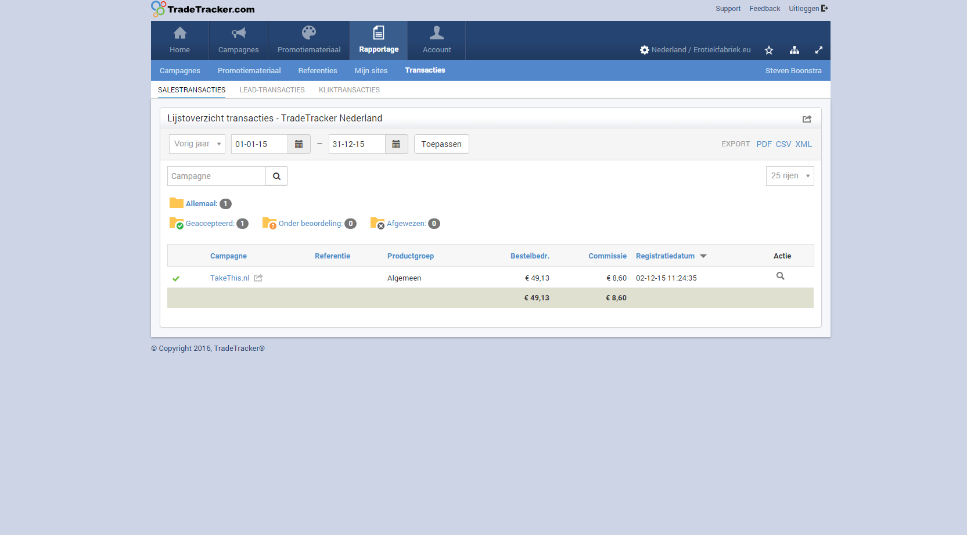The width and height of the screenshot is (967, 535).
Task: Switch to the LEAD-TRANSACTIES tab
Action: coord(272,90)
